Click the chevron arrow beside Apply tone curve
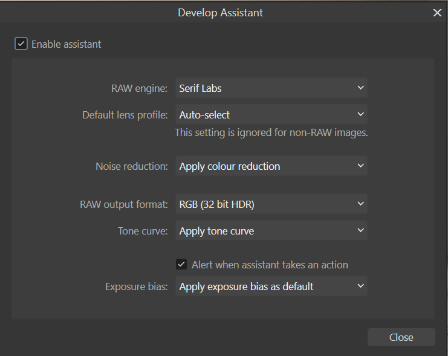Viewport: 448px width, 356px height. pyautogui.click(x=360, y=230)
